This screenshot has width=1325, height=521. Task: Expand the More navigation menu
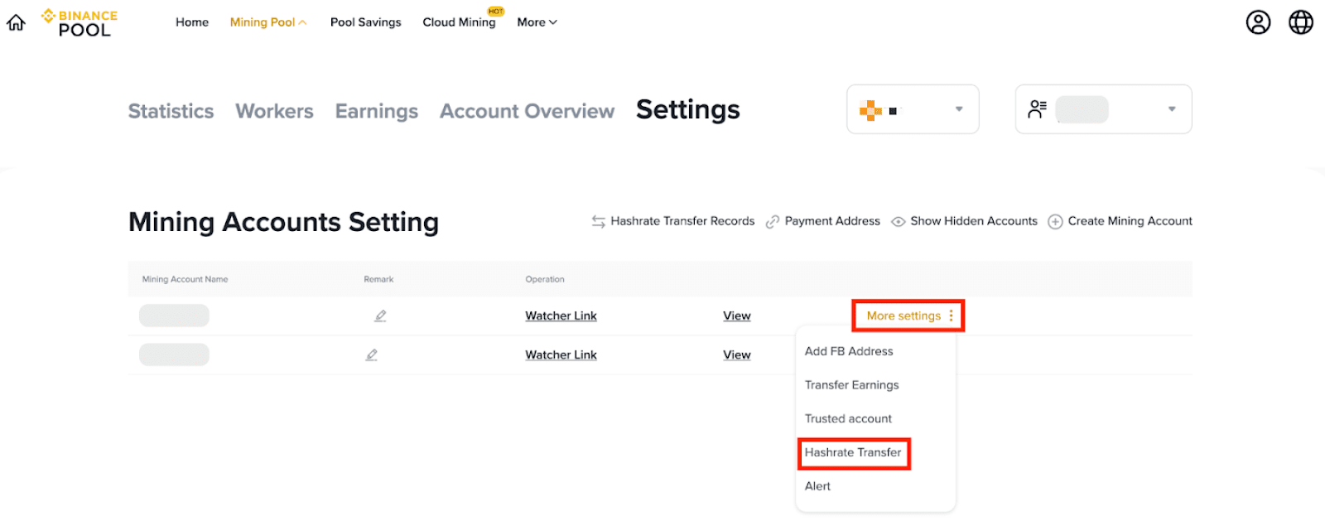pyautogui.click(x=537, y=22)
